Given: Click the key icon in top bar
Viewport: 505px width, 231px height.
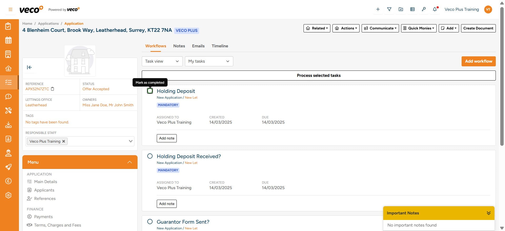Looking at the screenshot, I should (424, 9).
